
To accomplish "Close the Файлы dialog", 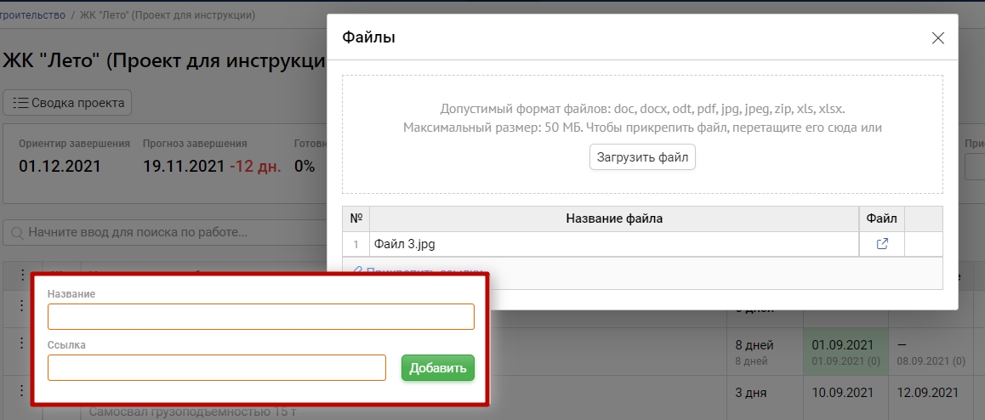I will [937, 37].
